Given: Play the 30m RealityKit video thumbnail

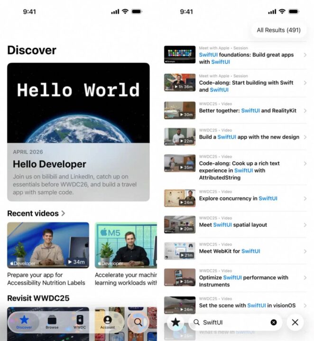Looking at the screenshot, I should click(180, 110).
